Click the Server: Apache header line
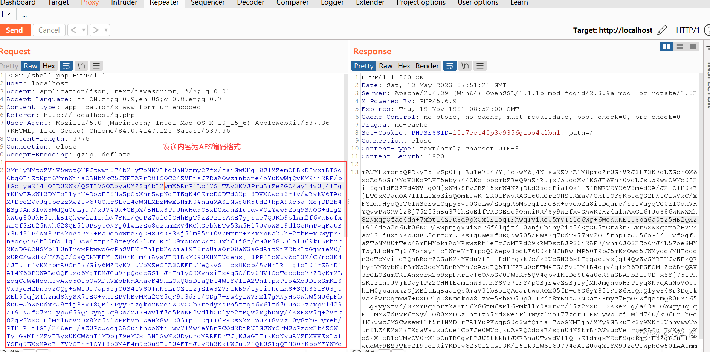Image resolution: width=710 pixels, height=352 pixels. pos(529,93)
